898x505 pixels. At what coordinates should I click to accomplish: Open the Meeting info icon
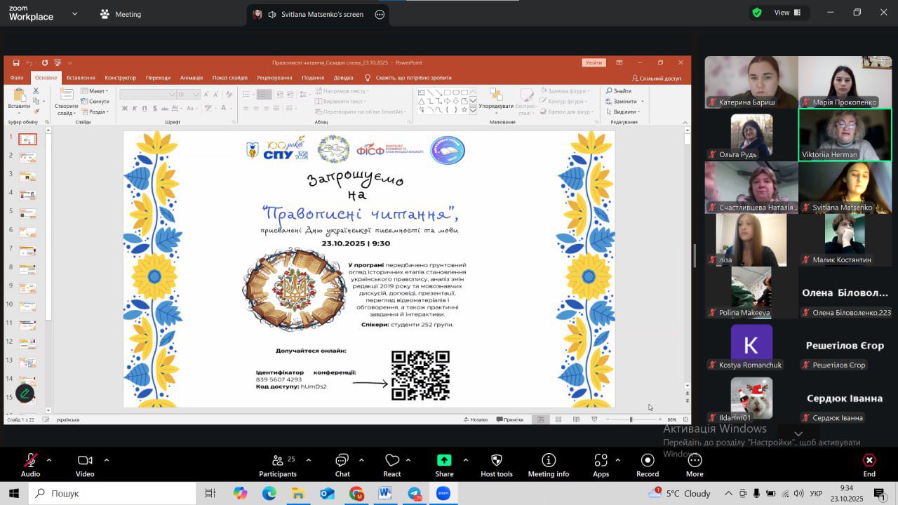coord(549,465)
